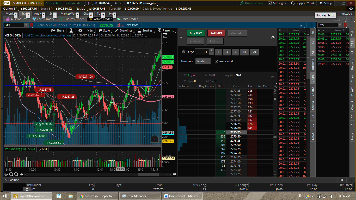This screenshot has height=200, width=356.
Task: Open Support/Chat
Action: 302,3
